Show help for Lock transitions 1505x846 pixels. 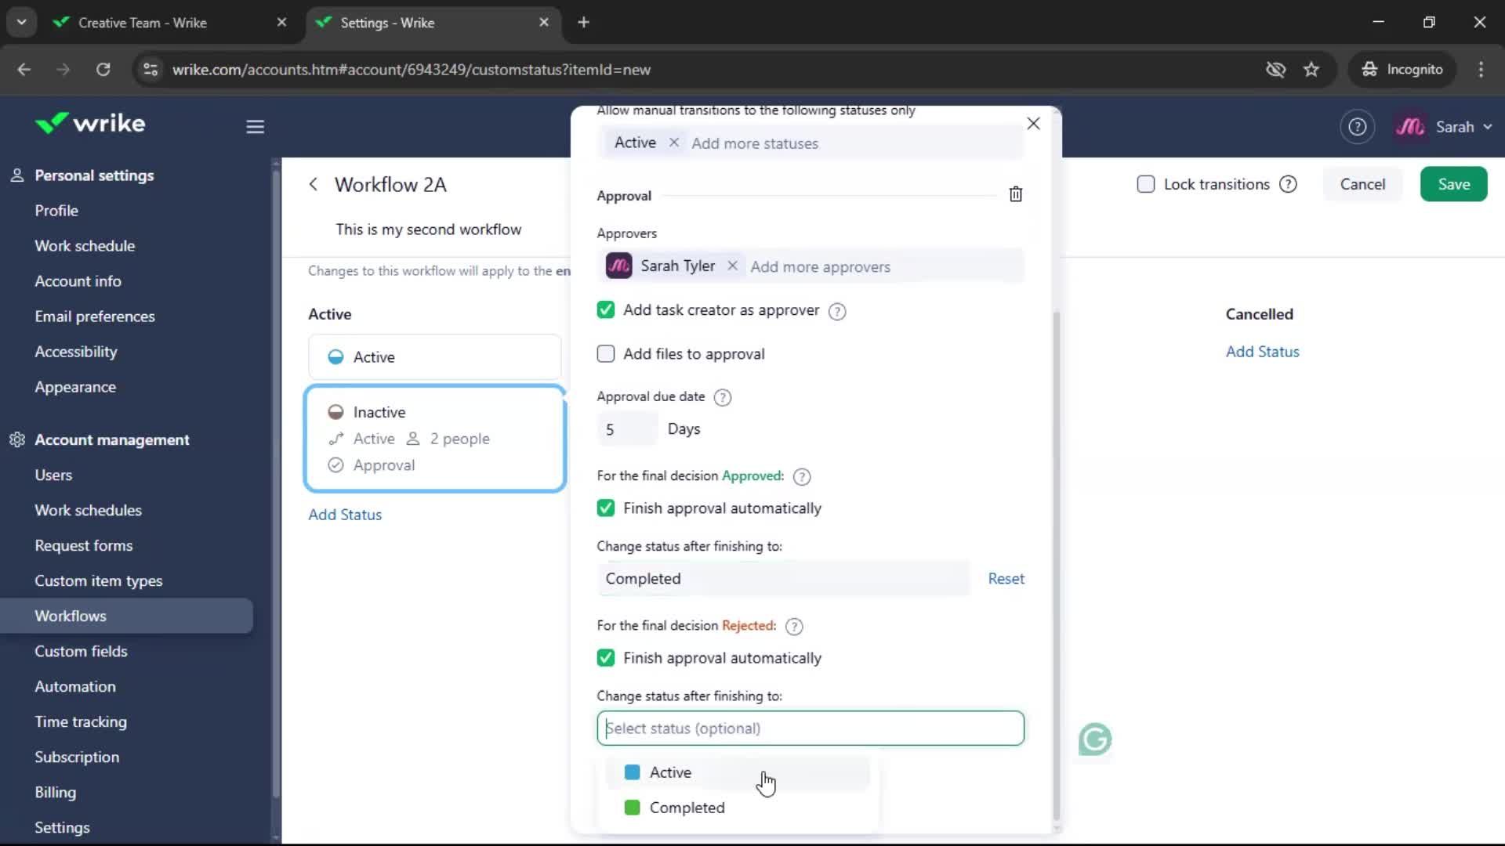click(1288, 184)
